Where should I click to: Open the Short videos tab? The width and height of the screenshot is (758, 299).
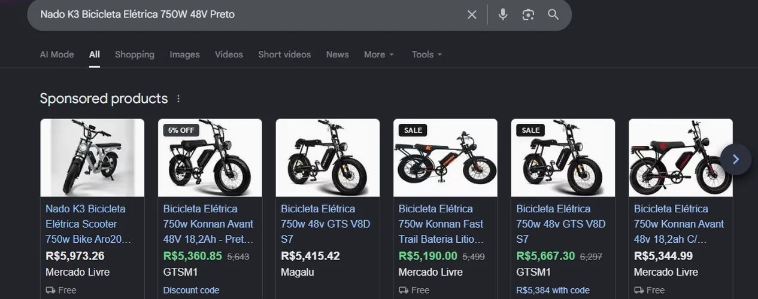(284, 54)
